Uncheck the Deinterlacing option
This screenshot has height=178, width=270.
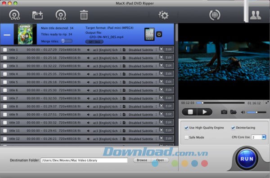(x=233, y=128)
